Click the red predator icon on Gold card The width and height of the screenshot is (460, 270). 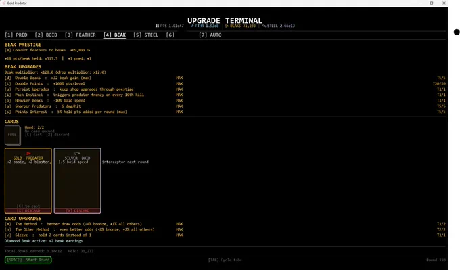(28, 153)
